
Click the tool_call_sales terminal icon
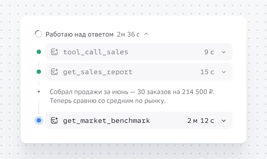(54, 52)
